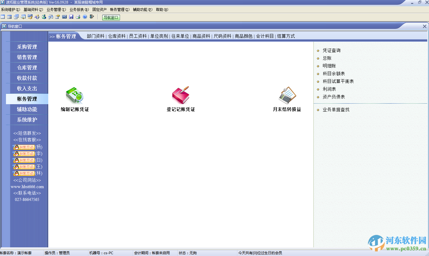Screen dimensions: 429x256
Task: Open the calculator from the toolbar
Action: [64, 17]
